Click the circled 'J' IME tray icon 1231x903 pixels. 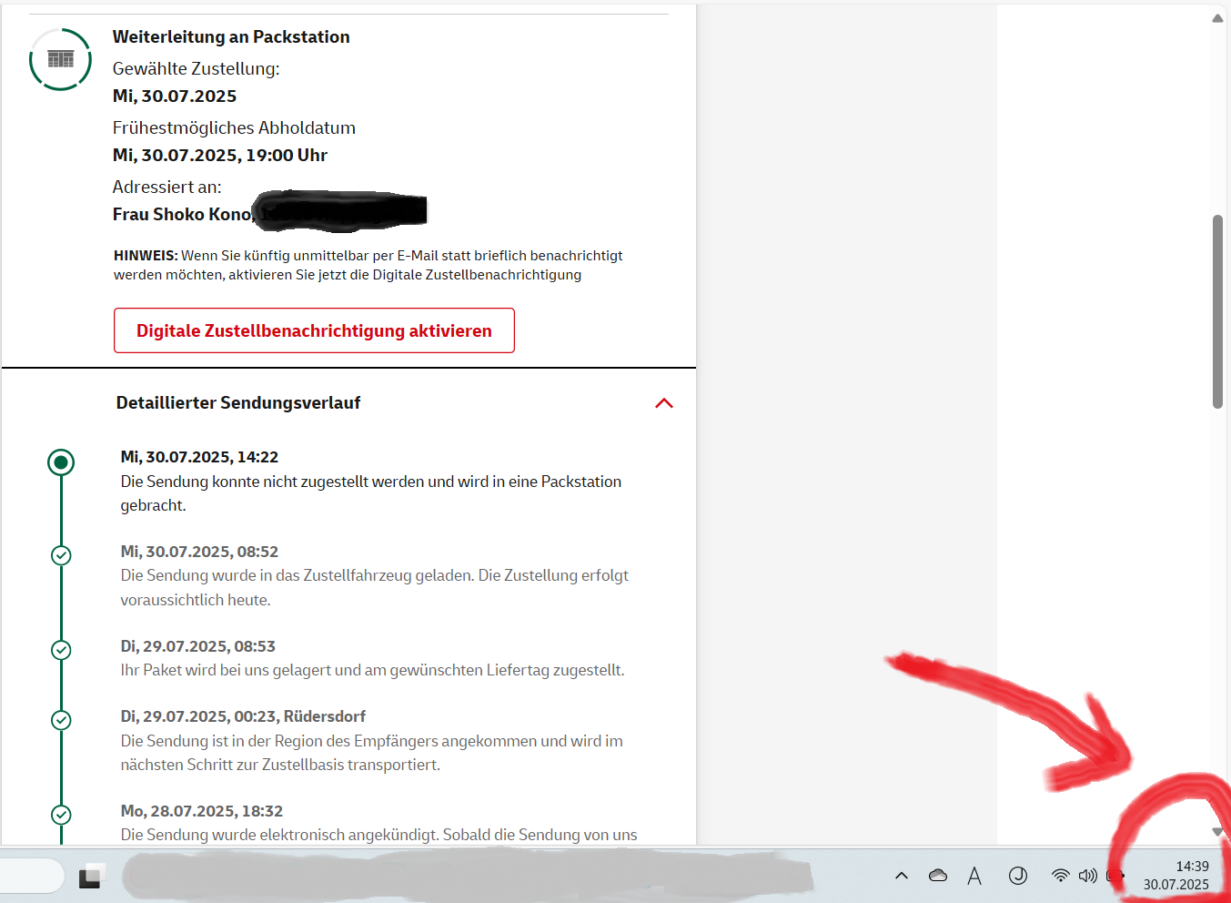click(1018, 876)
